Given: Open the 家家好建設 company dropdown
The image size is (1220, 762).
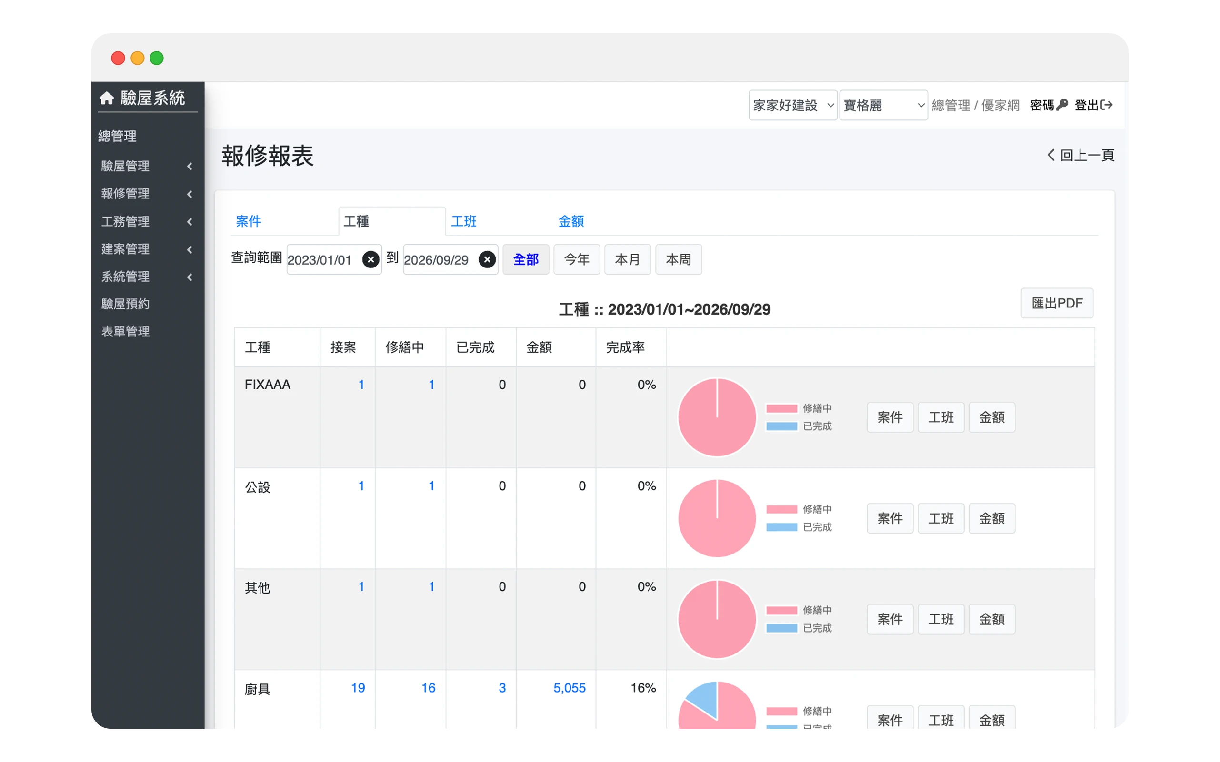Looking at the screenshot, I should pyautogui.click(x=792, y=105).
